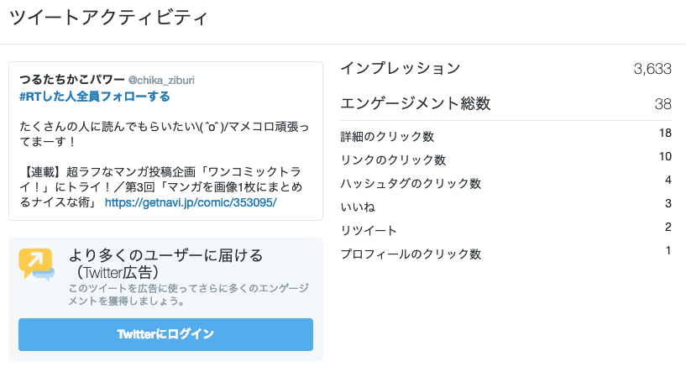Viewport: 686px width, 372px height.
Task: Click the リツイート metric row
Action: click(x=505, y=230)
